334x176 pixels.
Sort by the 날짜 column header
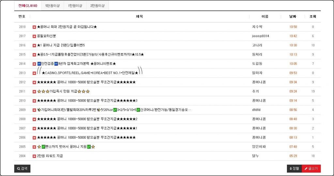click(293, 16)
